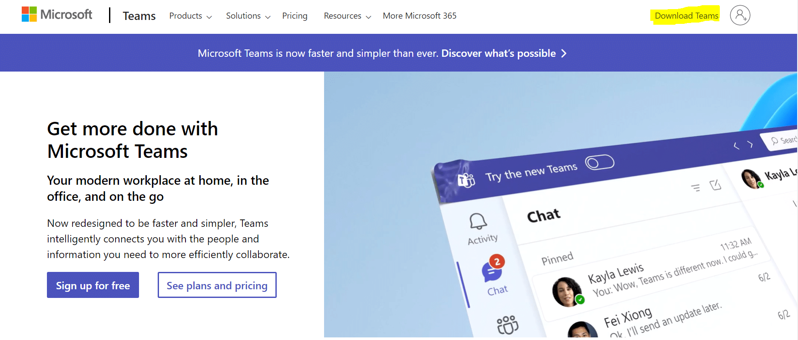This screenshot has width=798, height=340.
Task: Toggle the Try the new Teams switch
Action: (x=599, y=163)
